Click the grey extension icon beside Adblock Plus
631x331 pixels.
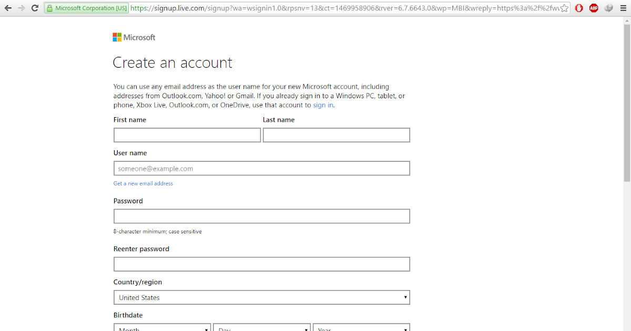(608, 8)
